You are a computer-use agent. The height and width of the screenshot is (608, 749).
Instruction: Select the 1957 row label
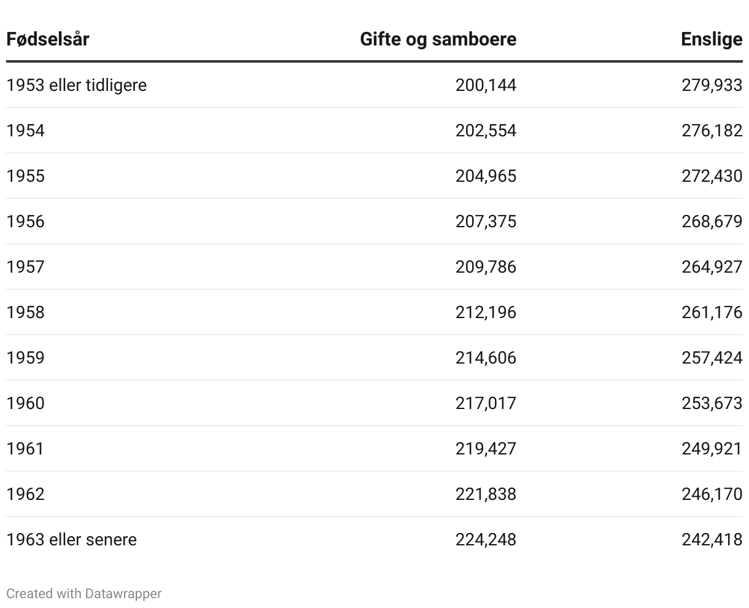26,267
